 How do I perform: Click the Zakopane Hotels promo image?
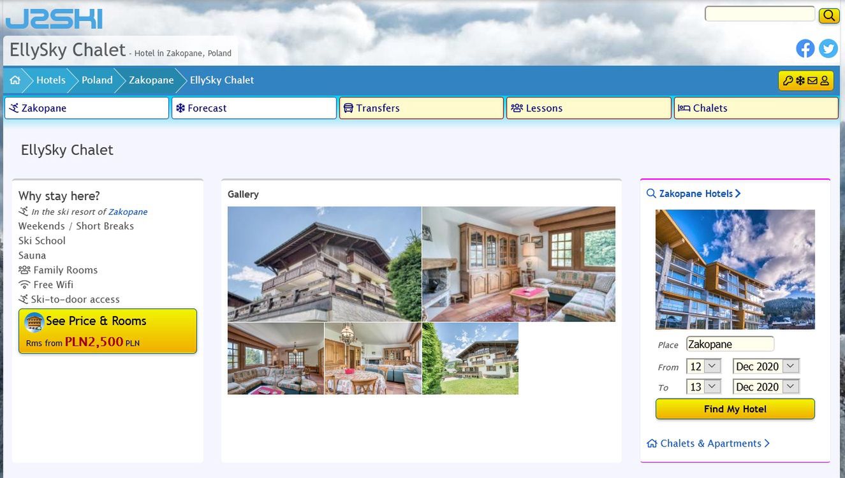pyautogui.click(x=735, y=270)
